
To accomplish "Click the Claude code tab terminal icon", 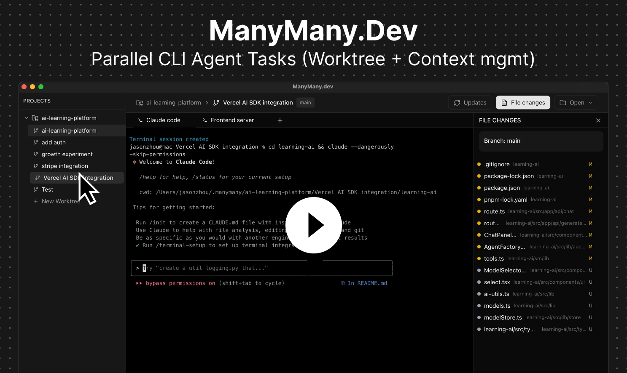I will click(140, 120).
